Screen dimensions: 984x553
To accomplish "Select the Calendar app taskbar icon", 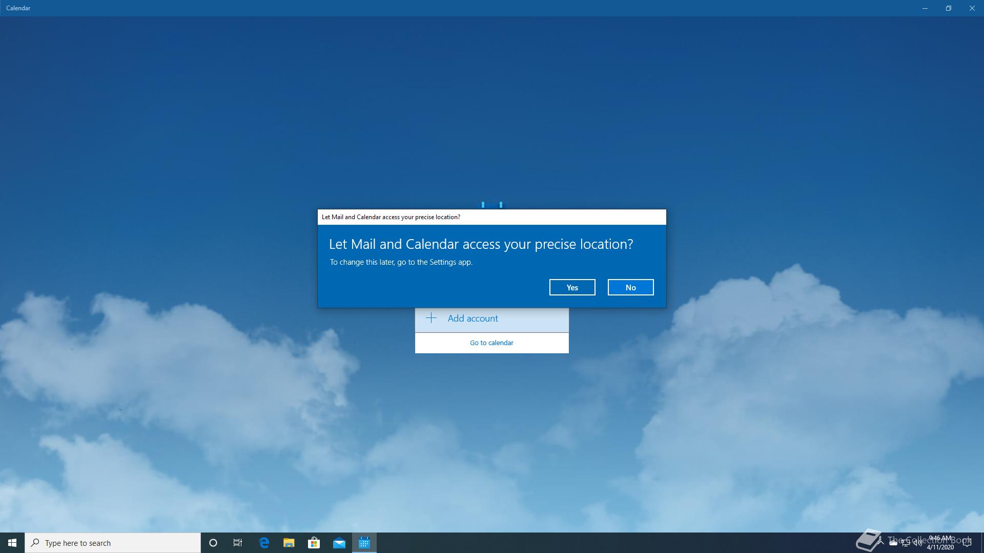I will [x=364, y=543].
